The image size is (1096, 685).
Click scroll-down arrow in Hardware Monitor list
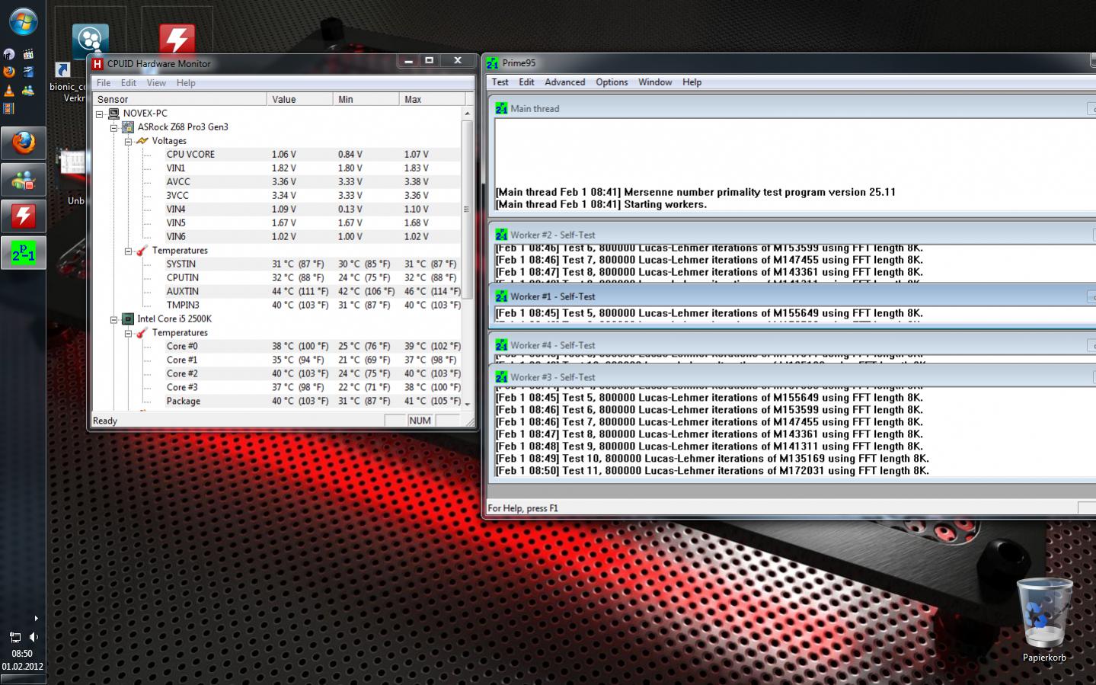point(467,403)
